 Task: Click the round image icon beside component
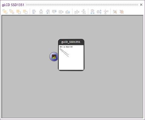pyautogui.click(x=54, y=57)
